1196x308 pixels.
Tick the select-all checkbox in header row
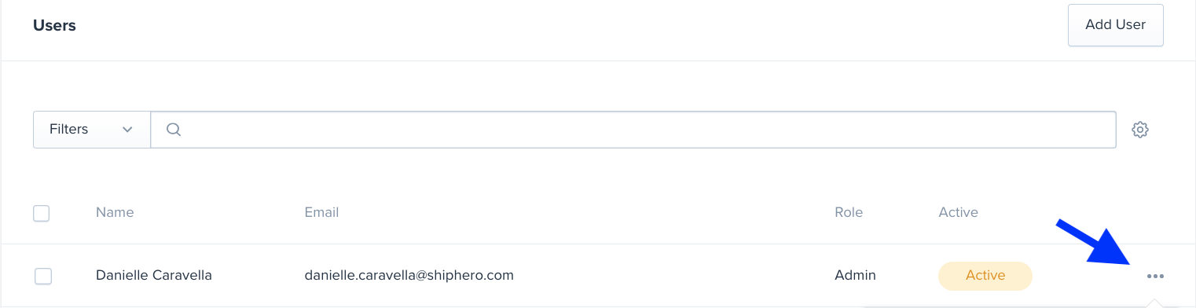[x=42, y=213]
